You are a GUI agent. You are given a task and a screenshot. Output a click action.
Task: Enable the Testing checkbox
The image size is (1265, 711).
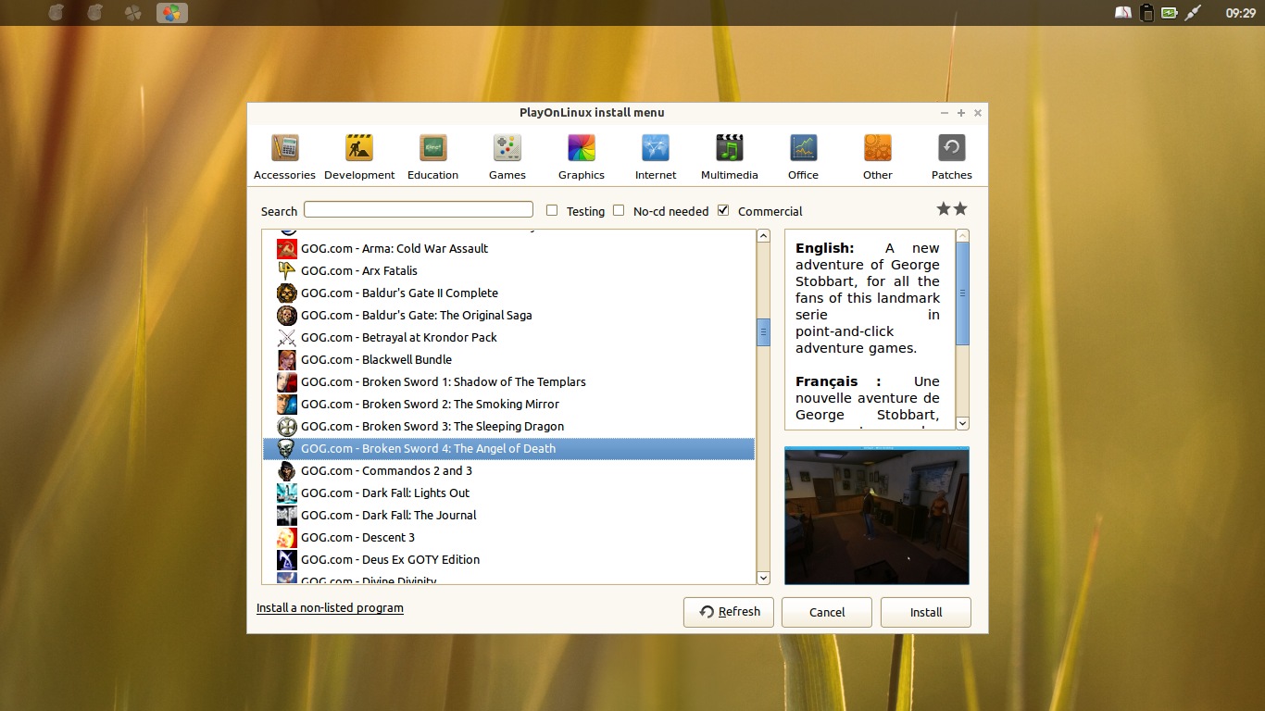coord(552,210)
